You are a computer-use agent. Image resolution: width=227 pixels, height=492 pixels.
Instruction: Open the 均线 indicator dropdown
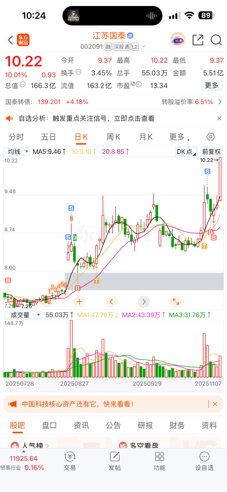[x=17, y=152]
